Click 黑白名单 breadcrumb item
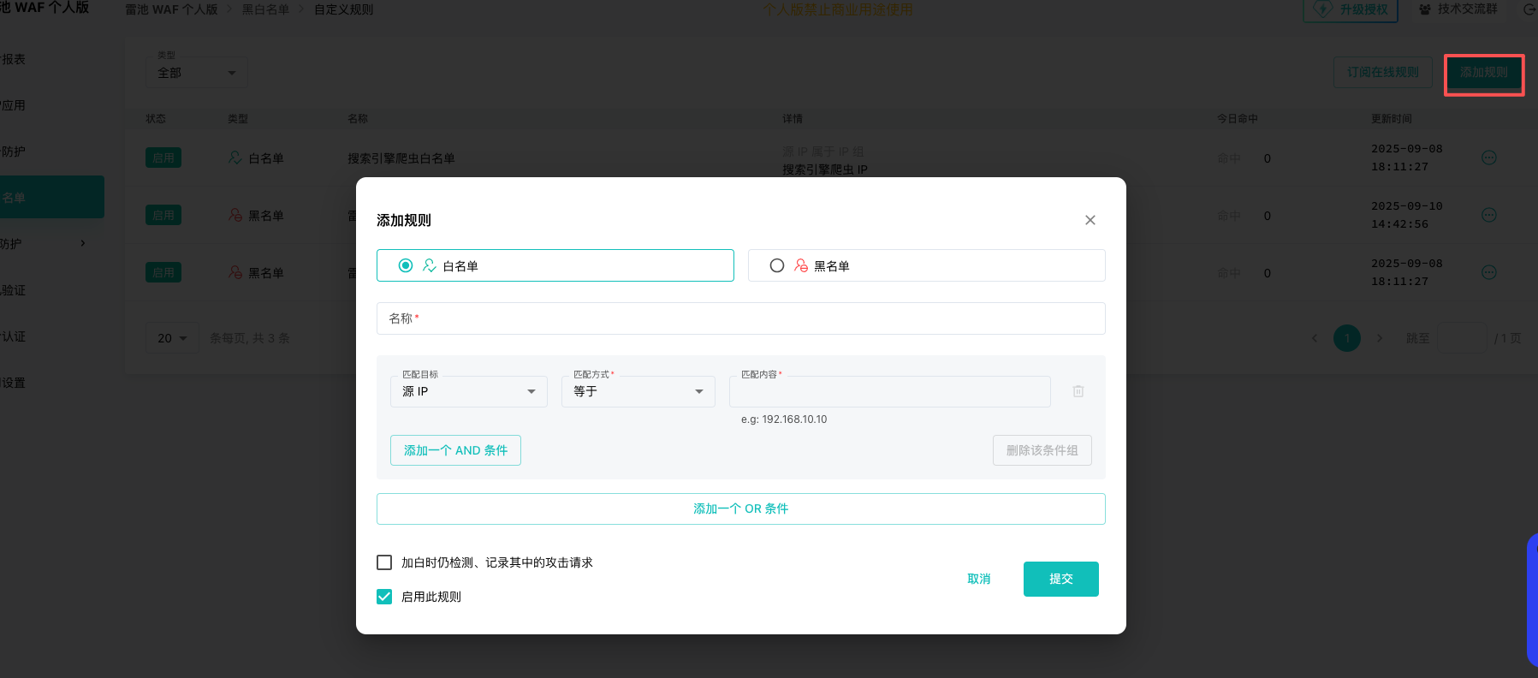 point(265,10)
